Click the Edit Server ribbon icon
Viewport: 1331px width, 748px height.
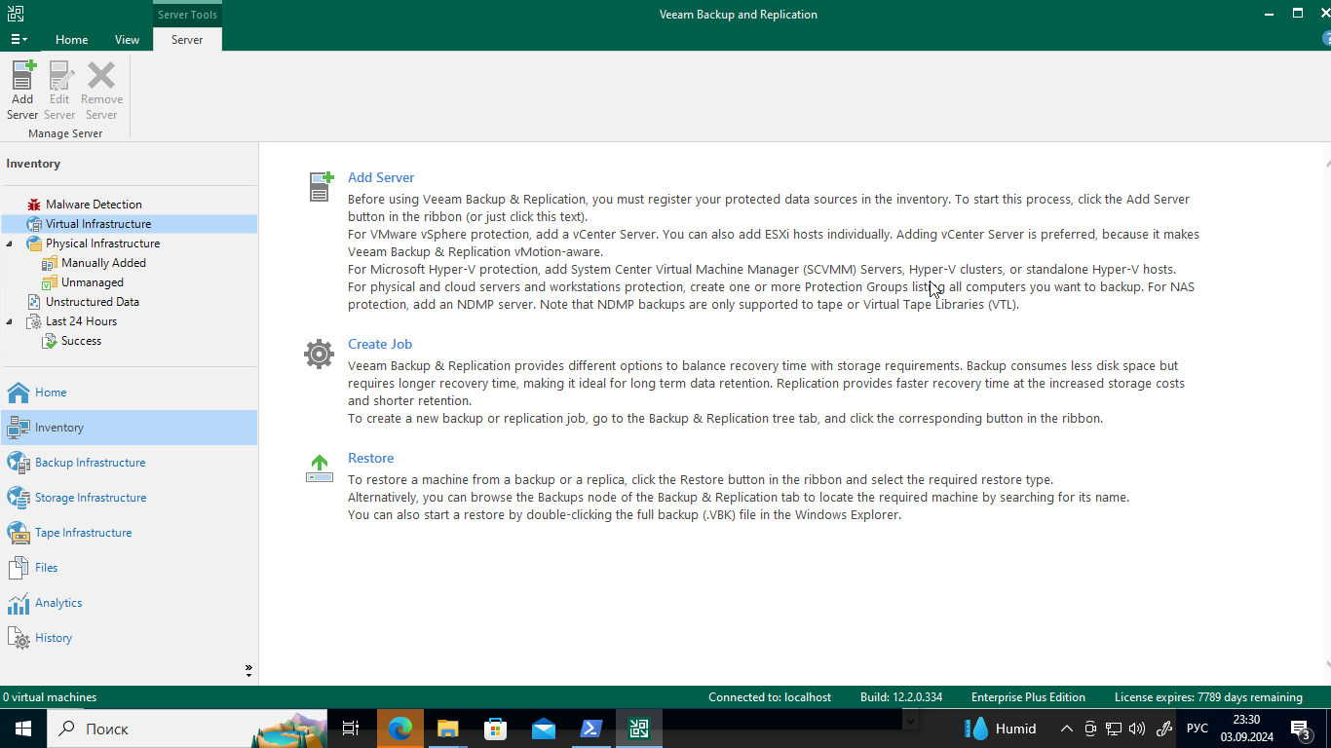click(59, 90)
